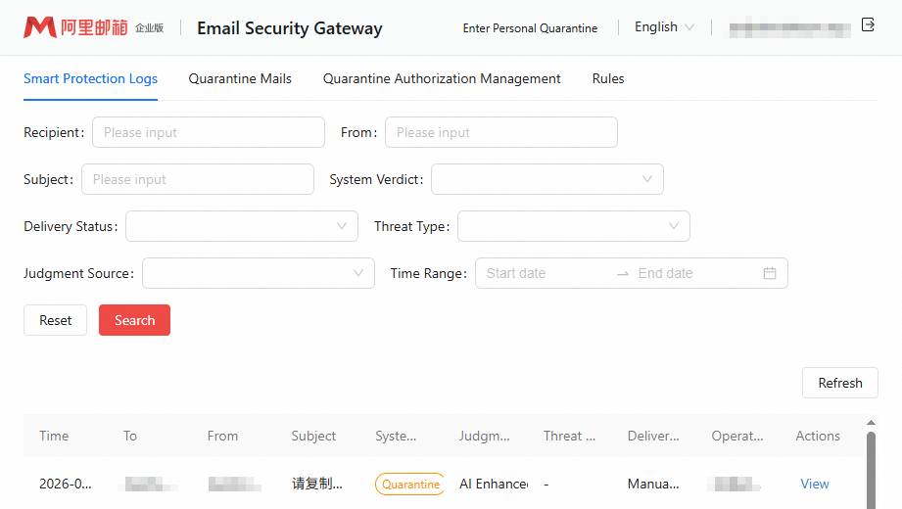Open the Delivery Status dropdown
This screenshot has width=902, height=509.
[242, 226]
